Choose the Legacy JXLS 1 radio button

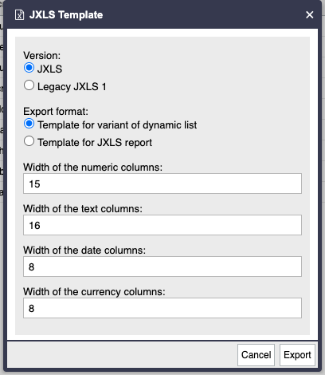pos(29,85)
